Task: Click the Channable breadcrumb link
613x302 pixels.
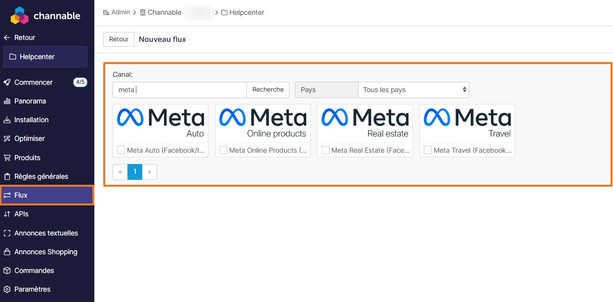Action: click(x=164, y=12)
